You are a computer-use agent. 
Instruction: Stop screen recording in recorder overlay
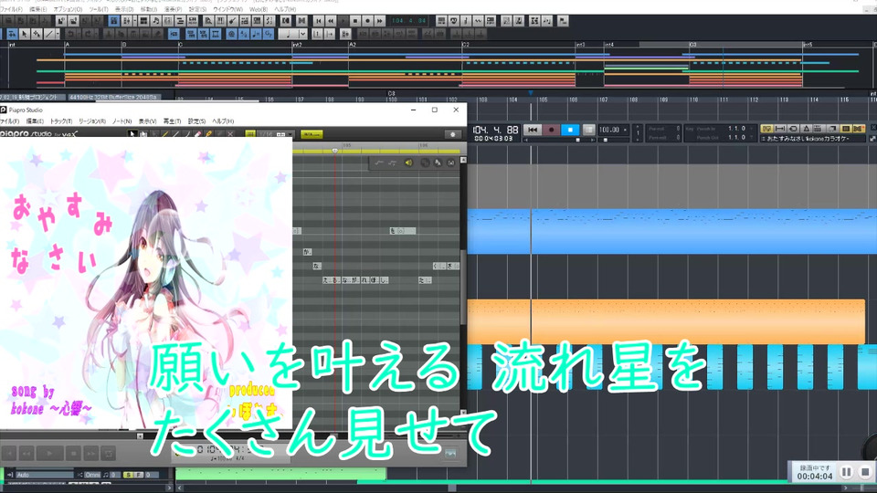point(865,472)
